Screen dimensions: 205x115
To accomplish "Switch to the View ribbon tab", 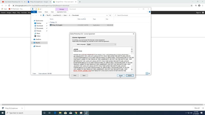I will pos(52,12).
